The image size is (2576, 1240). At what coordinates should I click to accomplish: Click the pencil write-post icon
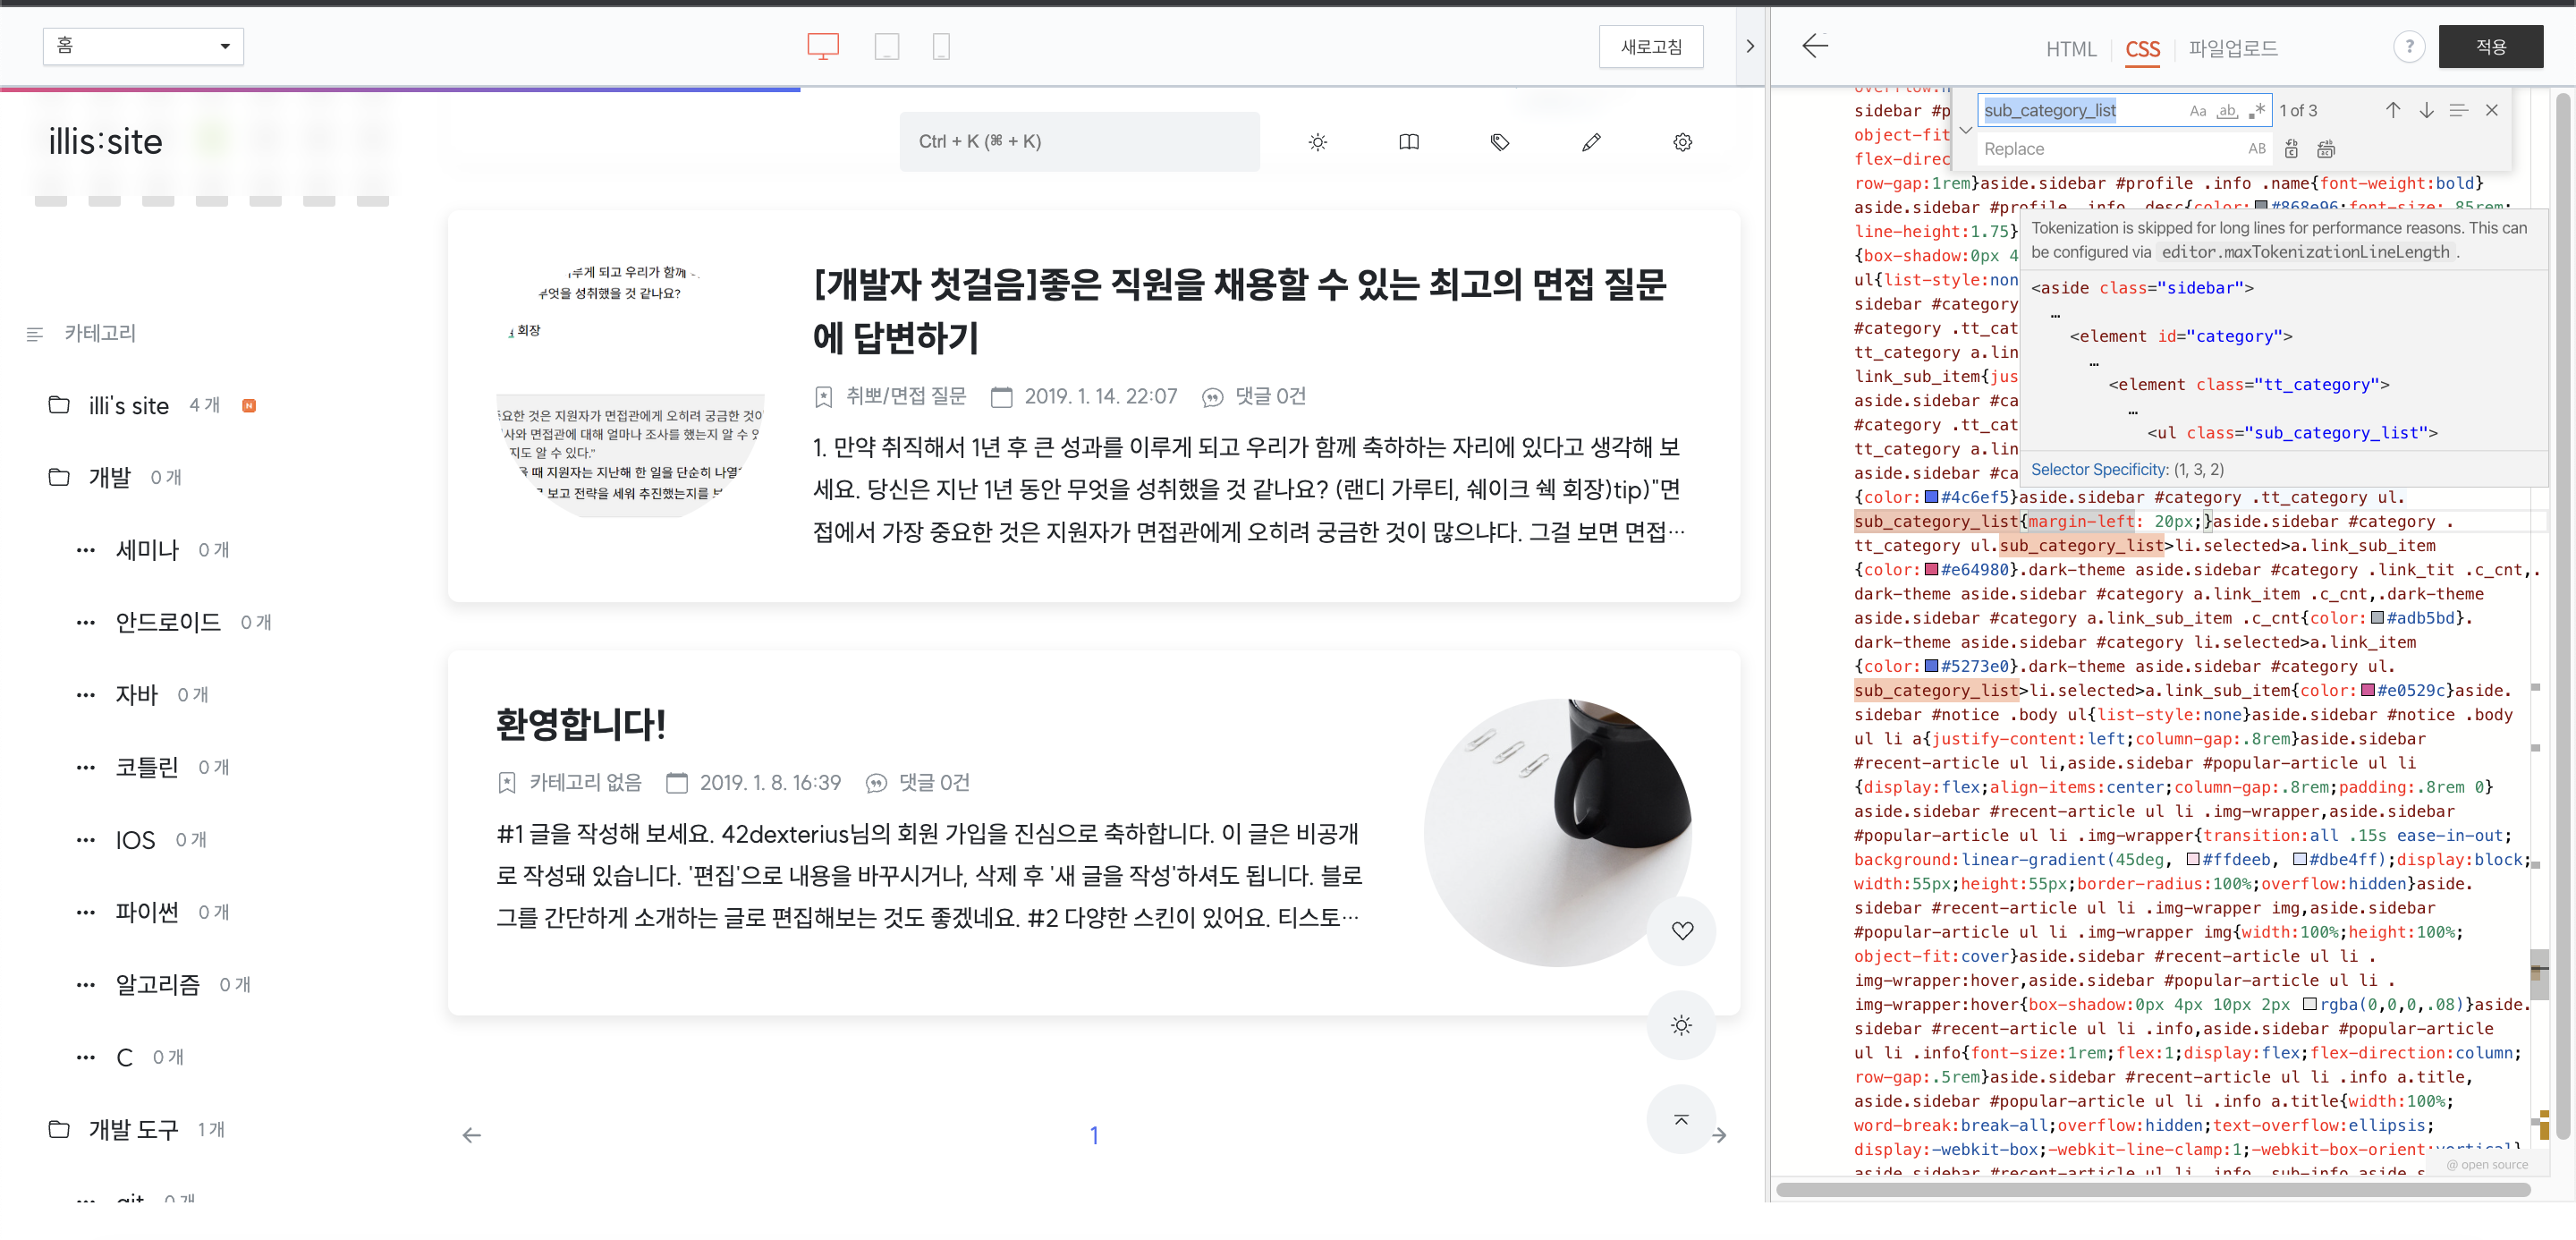1591,142
